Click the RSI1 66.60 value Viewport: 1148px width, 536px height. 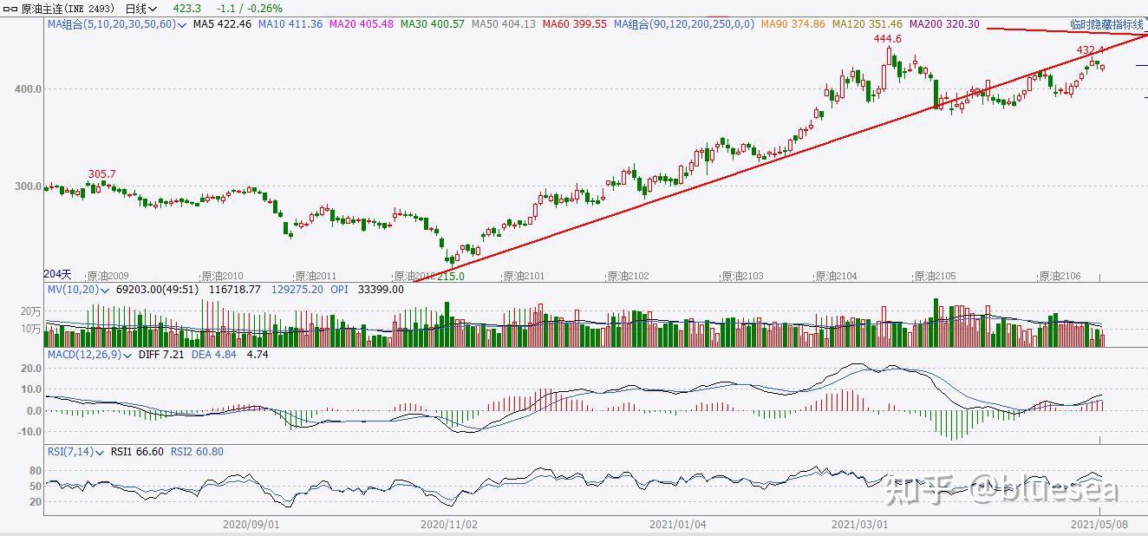(137, 452)
